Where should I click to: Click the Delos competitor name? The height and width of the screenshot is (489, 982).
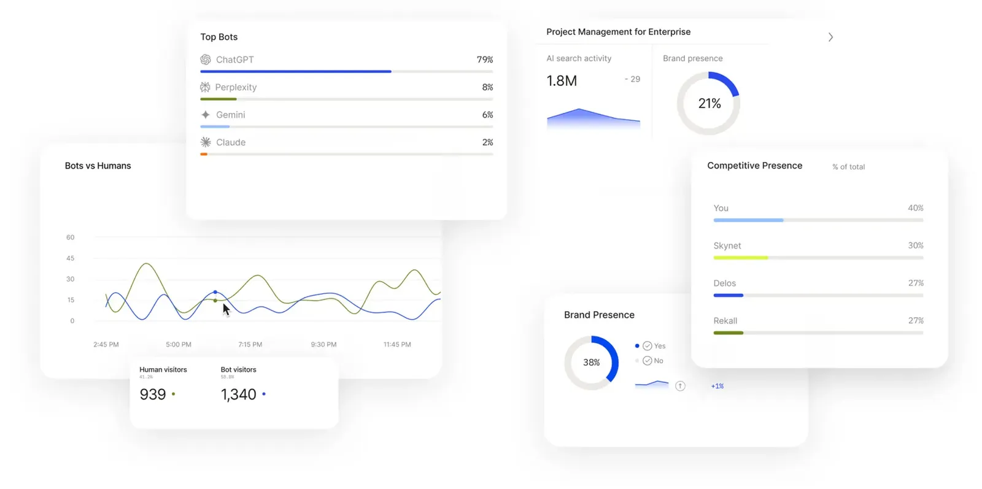[724, 283]
